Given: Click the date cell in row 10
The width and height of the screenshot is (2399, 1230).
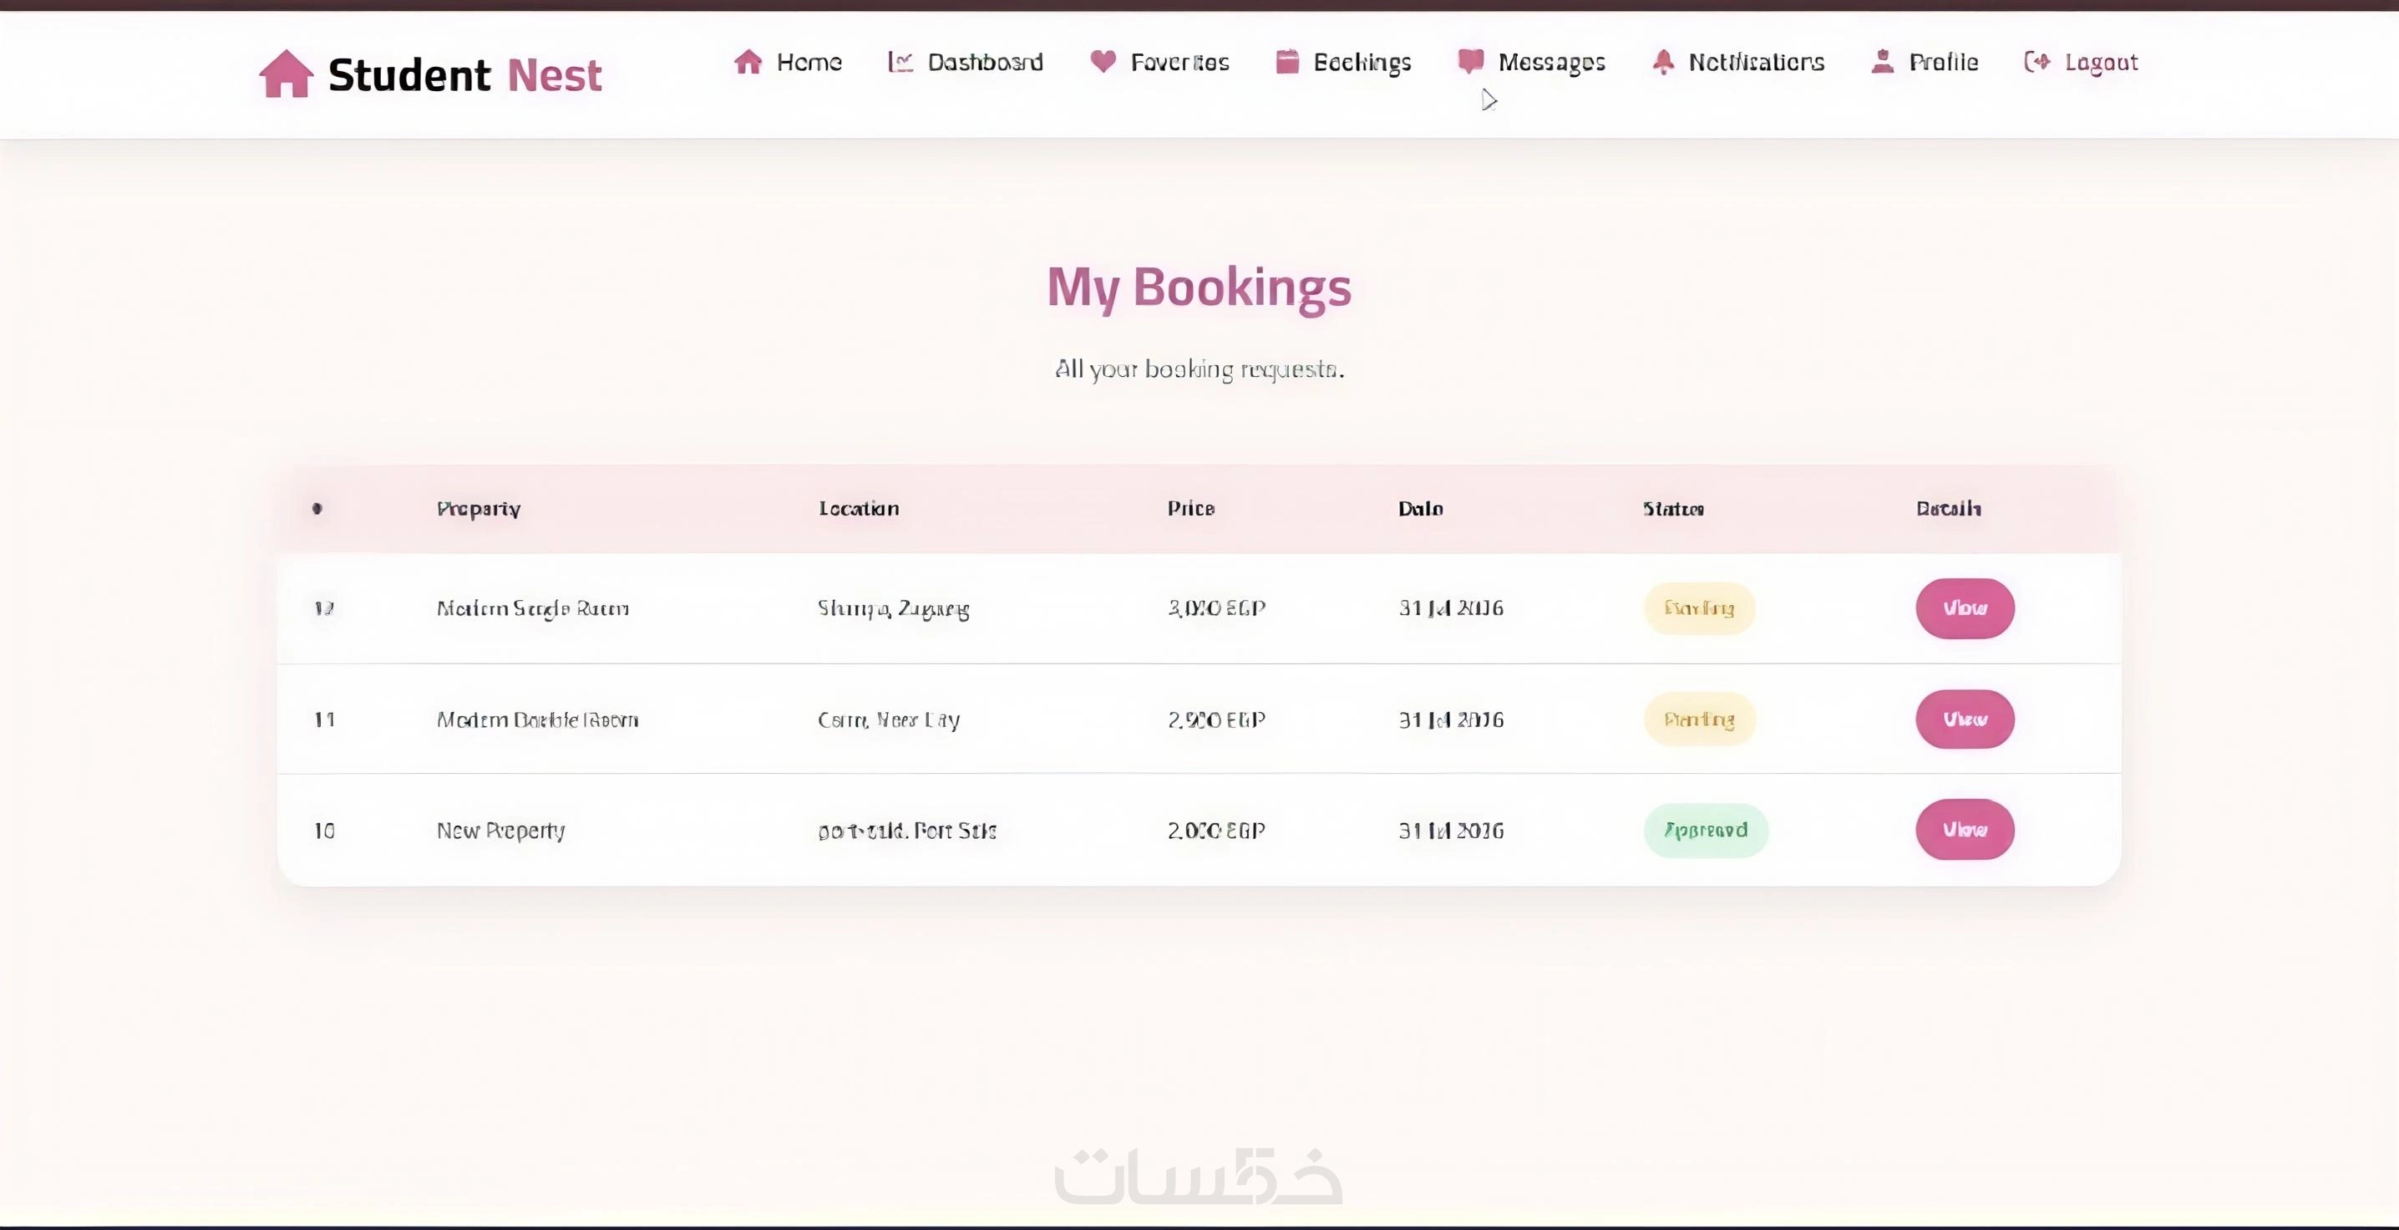Looking at the screenshot, I should (x=1451, y=831).
